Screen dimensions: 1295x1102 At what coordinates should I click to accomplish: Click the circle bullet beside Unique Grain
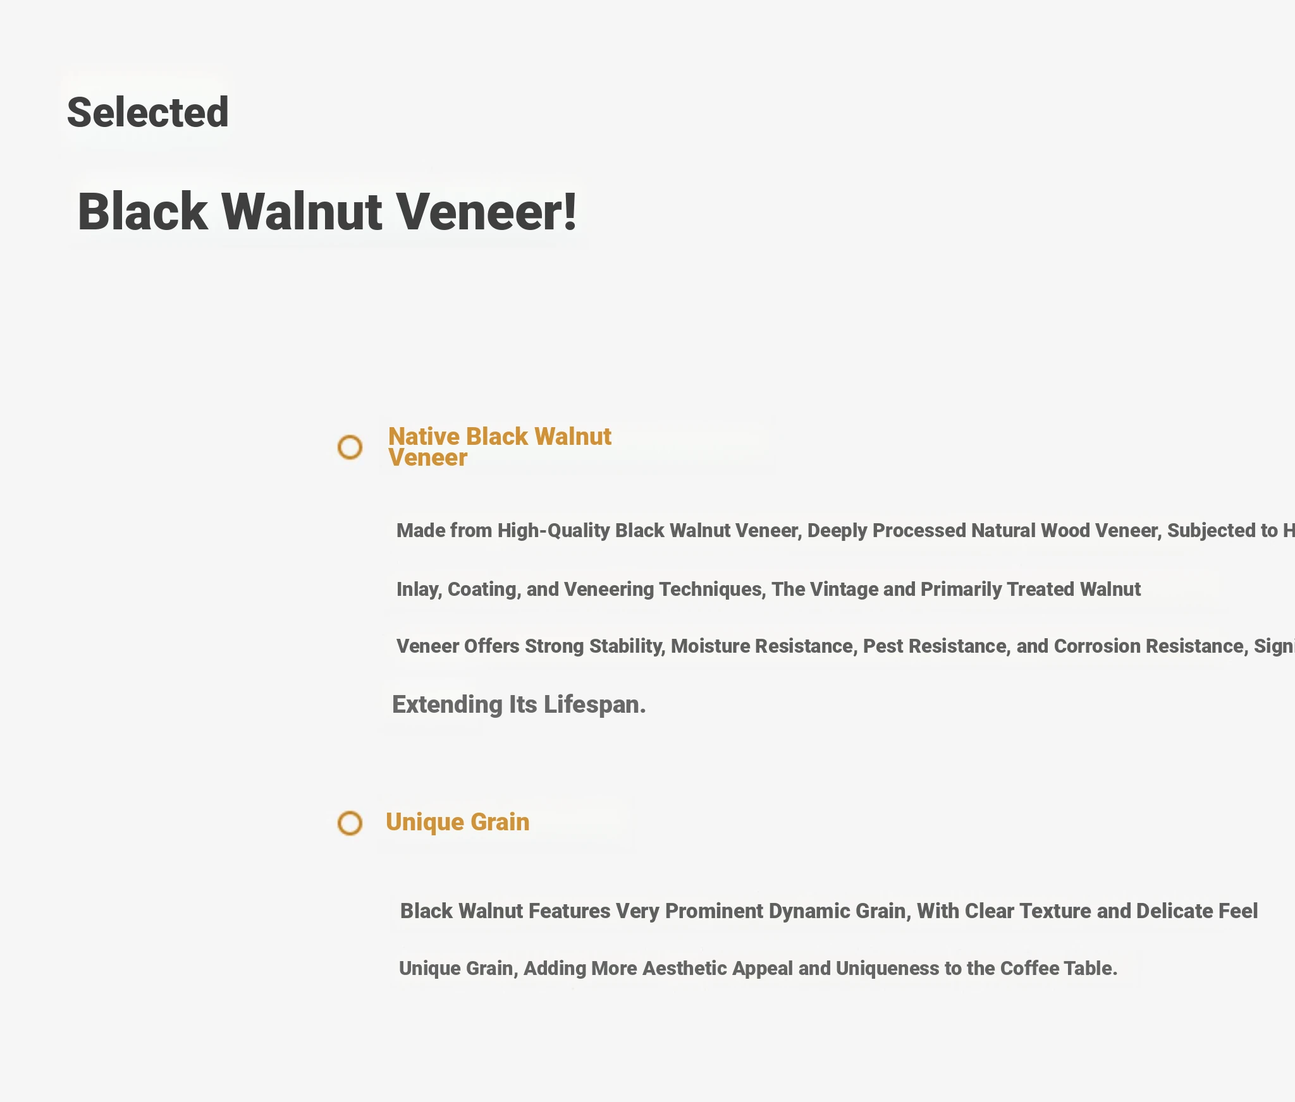pyautogui.click(x=350, y=823)
